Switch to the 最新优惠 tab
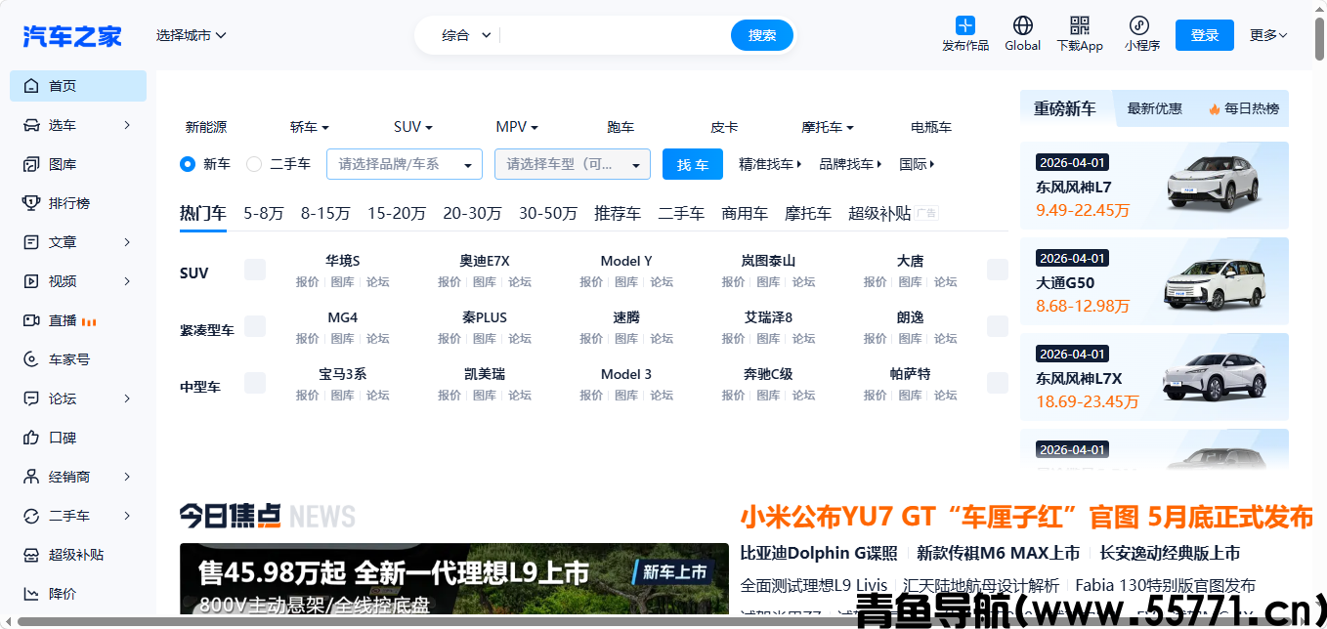Image resolution: width=1327 pixels, height=629 pixels. point(1155,108)
